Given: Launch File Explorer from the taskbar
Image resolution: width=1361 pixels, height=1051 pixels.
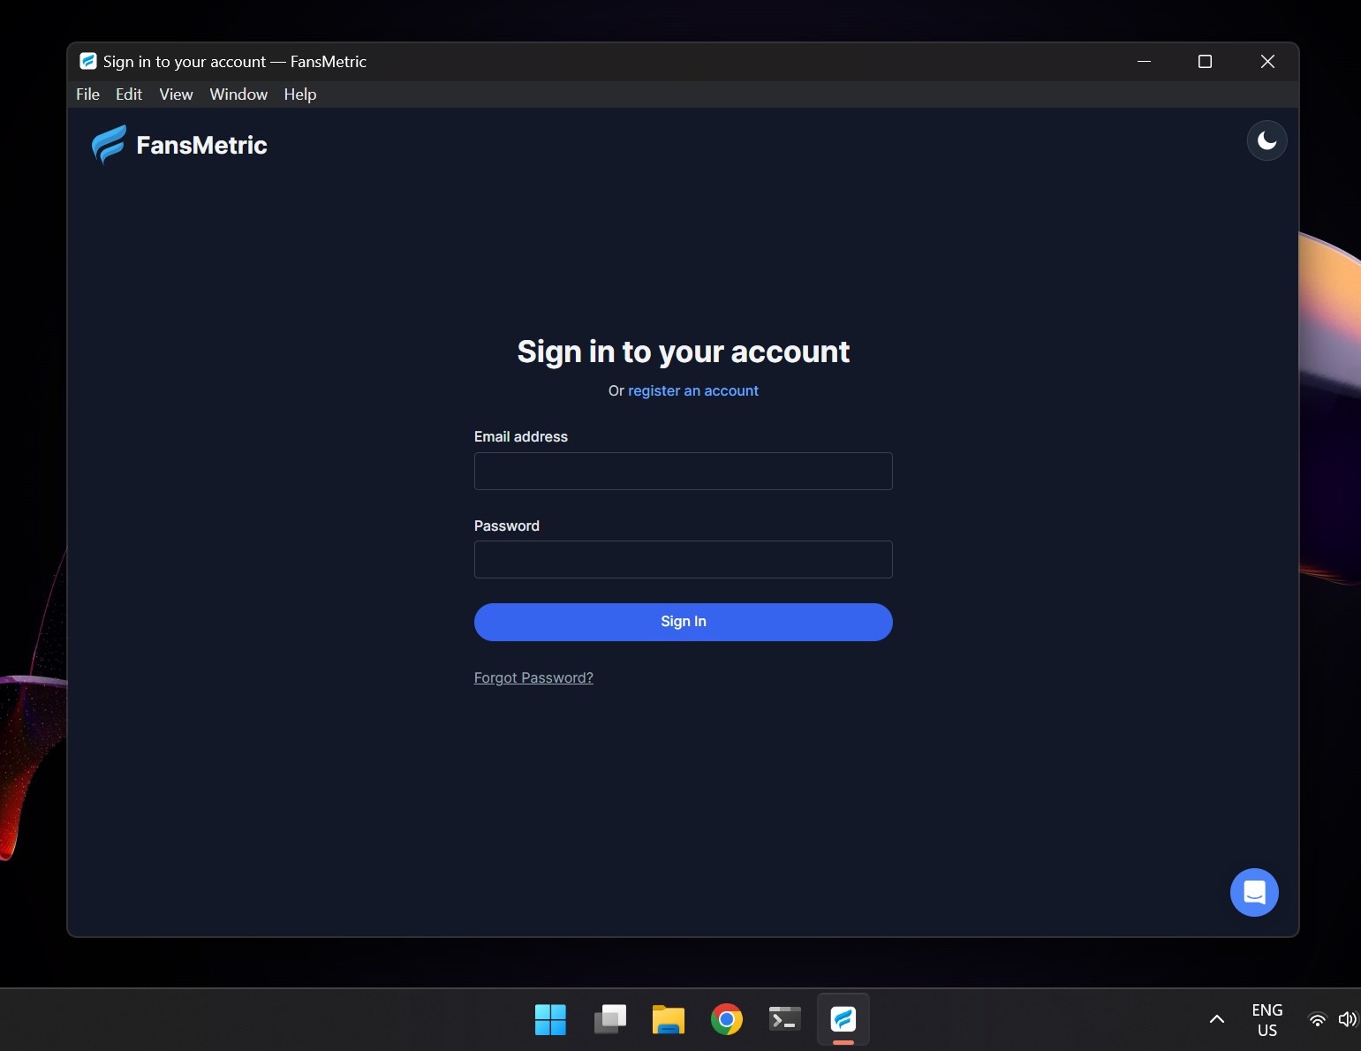Looking at the screenshot, I should pyautogui.click(x=669, y=1020).
